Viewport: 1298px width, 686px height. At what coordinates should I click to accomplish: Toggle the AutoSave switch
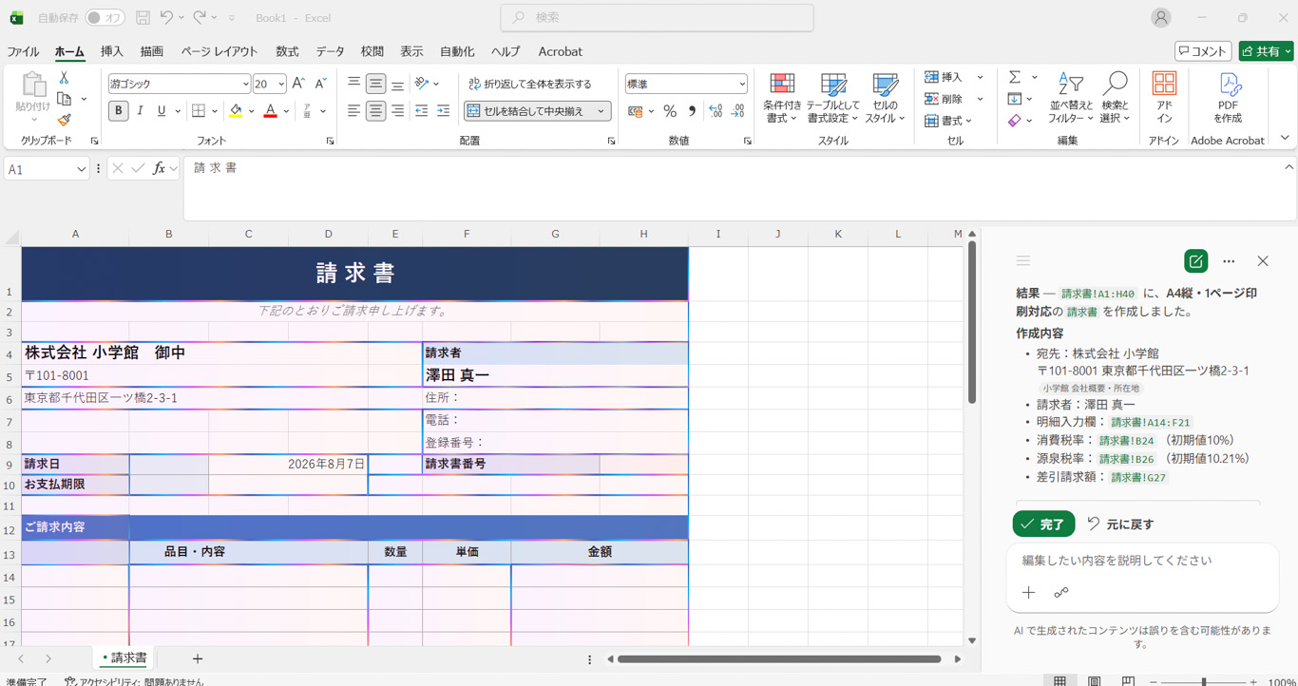[x=105, y=18]
